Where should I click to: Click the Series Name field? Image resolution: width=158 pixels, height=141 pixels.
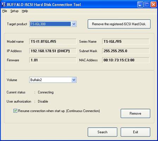(126, 42)
